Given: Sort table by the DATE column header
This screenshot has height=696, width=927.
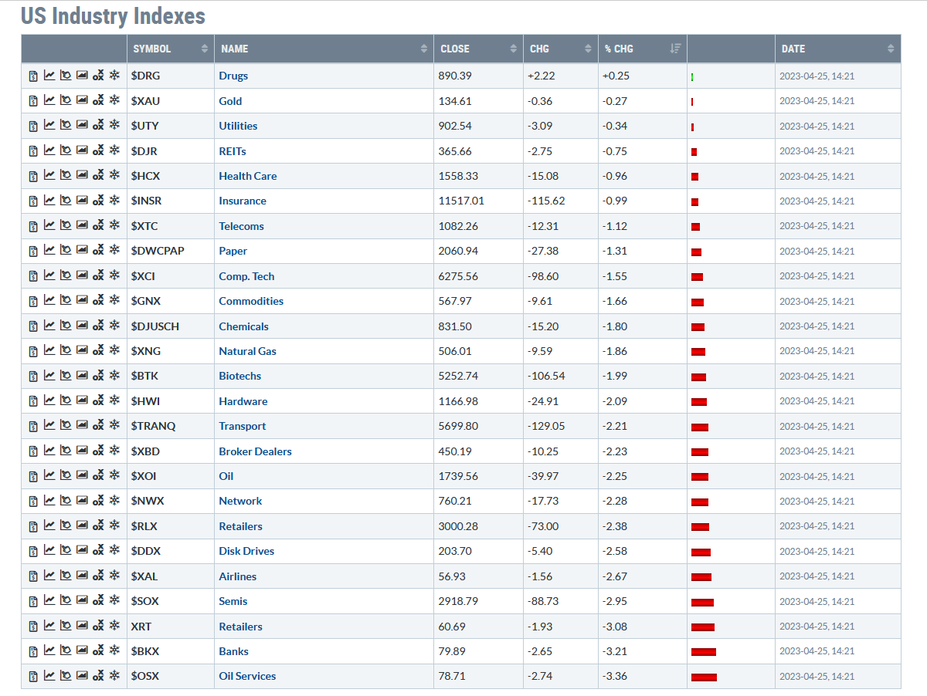Looking at the screenshot, I should (x=838, y=49).
